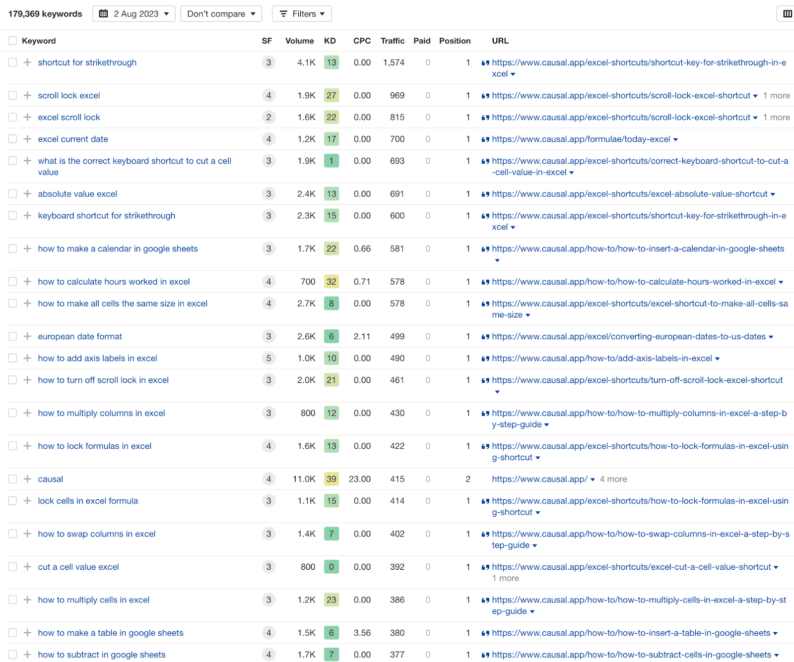Click plus icon for 'cut a cell value excel'
Image resolution: width=794 pixels, height=662 pixels.
27,567
